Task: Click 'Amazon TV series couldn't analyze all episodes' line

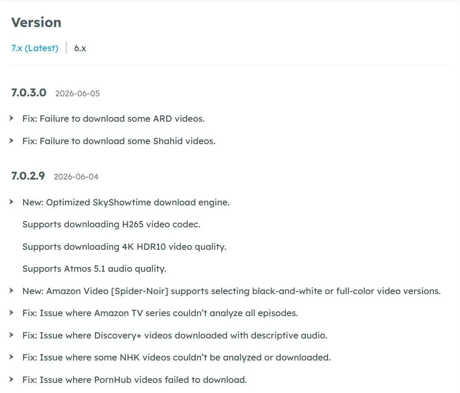Action: (x=160, y=313)
